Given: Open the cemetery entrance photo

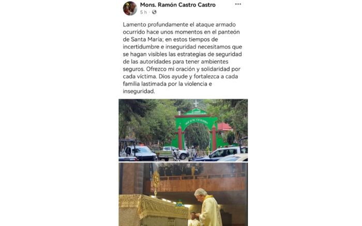Looking at the screenshot, I should (x=183, y=130).
